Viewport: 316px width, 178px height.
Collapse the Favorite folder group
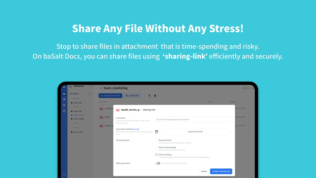[71, 99]
